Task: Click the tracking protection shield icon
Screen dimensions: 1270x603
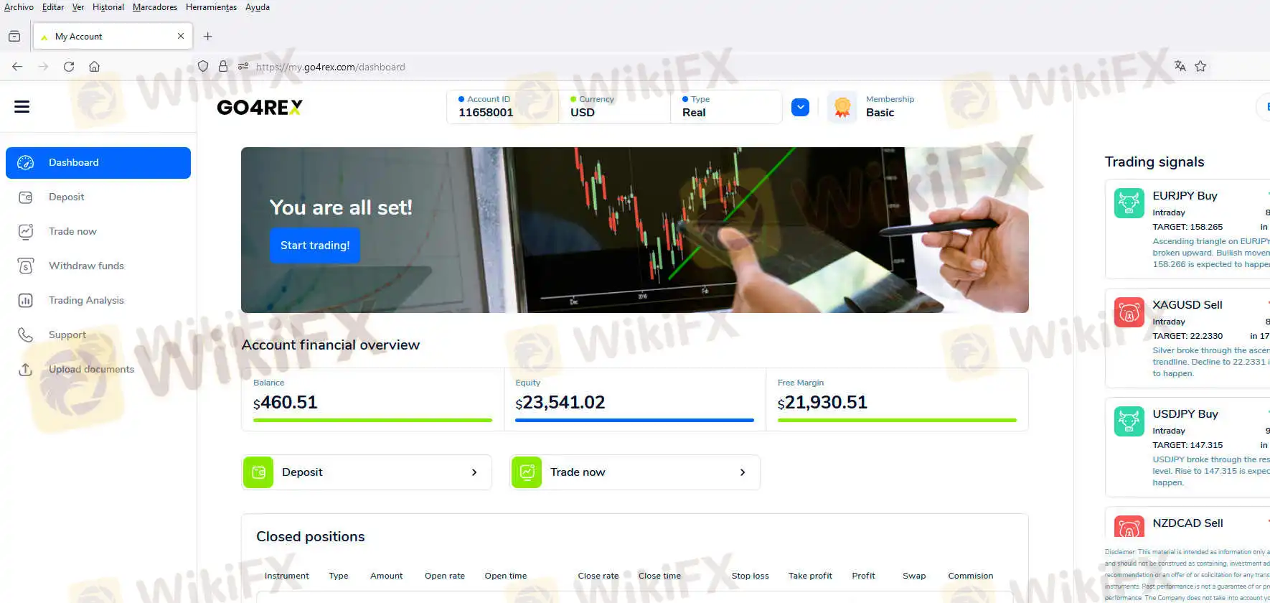Action: pos(203,66)
